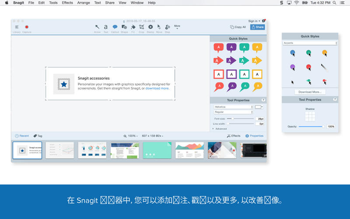This screenshot has width=350, height=219.
Task: Open the text color swatch dropdown
Action: pos(259,107)
